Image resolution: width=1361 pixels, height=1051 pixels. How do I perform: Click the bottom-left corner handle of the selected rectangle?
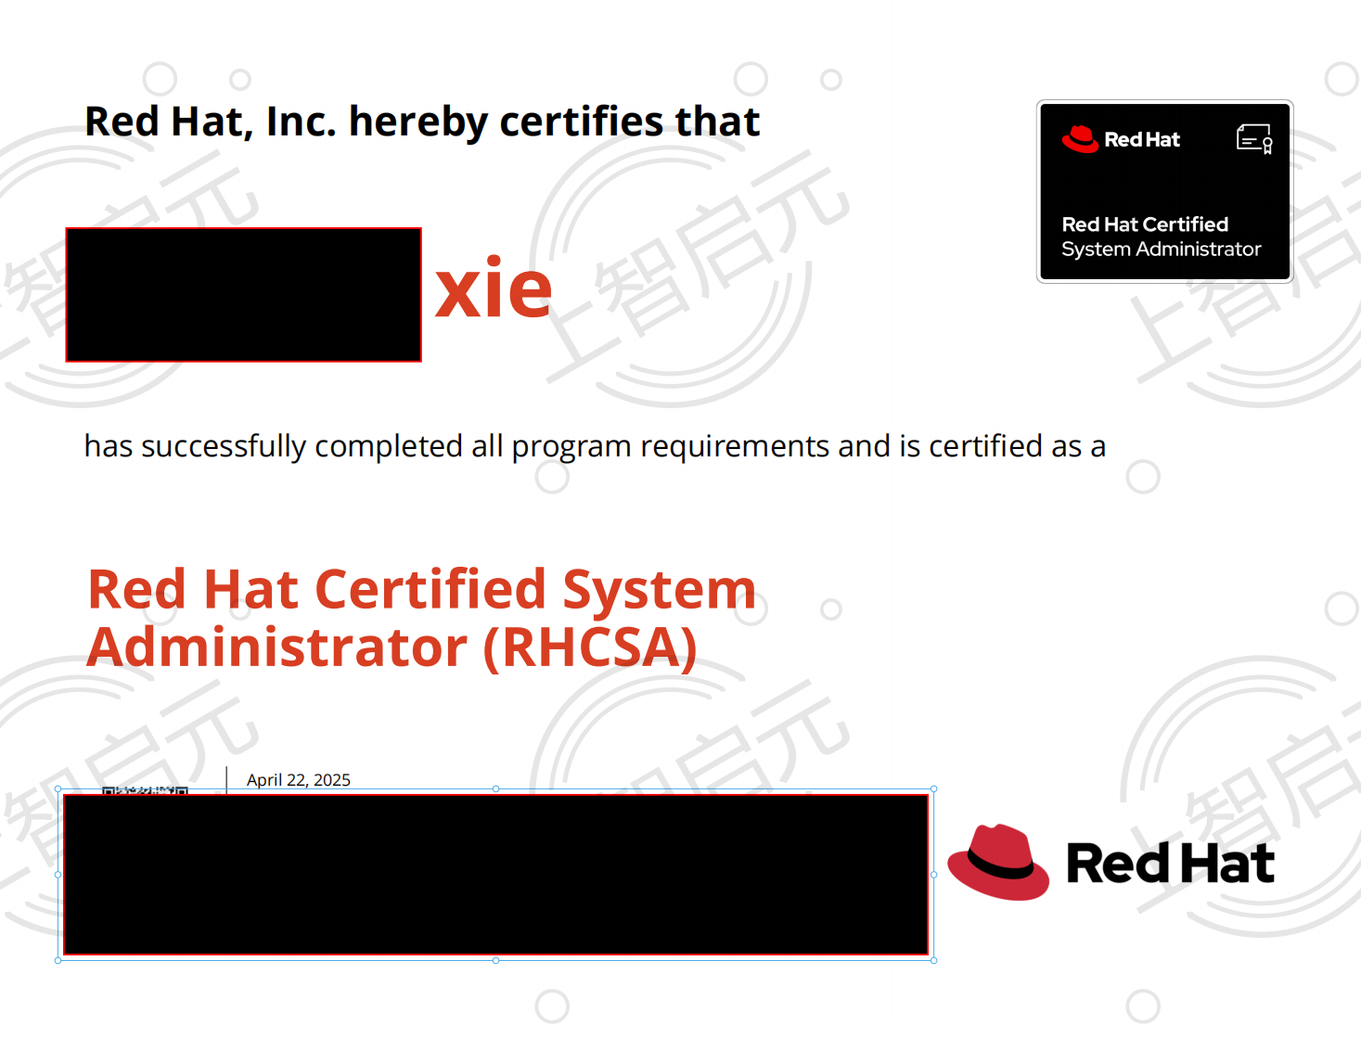click(58, 960)
